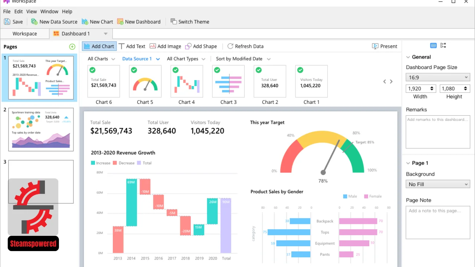Click the Female legend swatch
This screenshot has width=475, height=267.
pos(366,197)
